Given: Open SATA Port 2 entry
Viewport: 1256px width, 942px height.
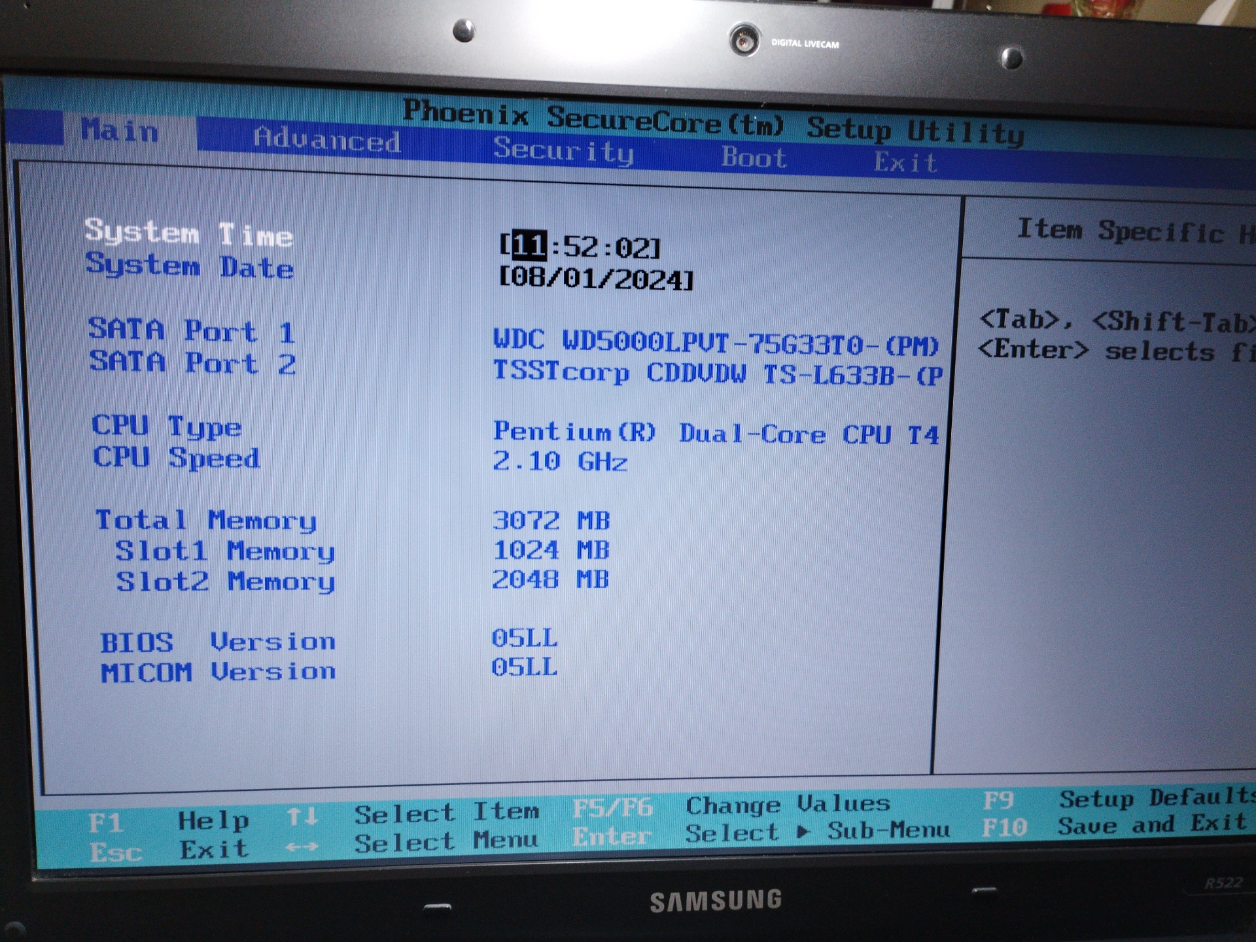Looking at the screenshot, I should (193, 362).
